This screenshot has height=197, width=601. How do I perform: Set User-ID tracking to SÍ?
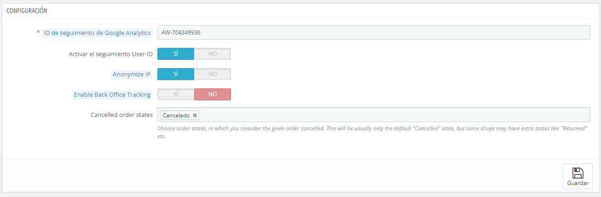tap(176, 54)
